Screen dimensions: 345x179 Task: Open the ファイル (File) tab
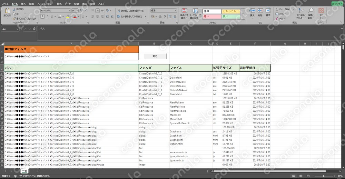(x=5, y=4)
